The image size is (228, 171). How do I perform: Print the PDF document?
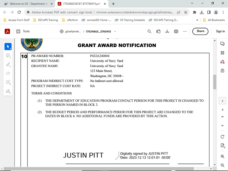[x=176, y=31]
